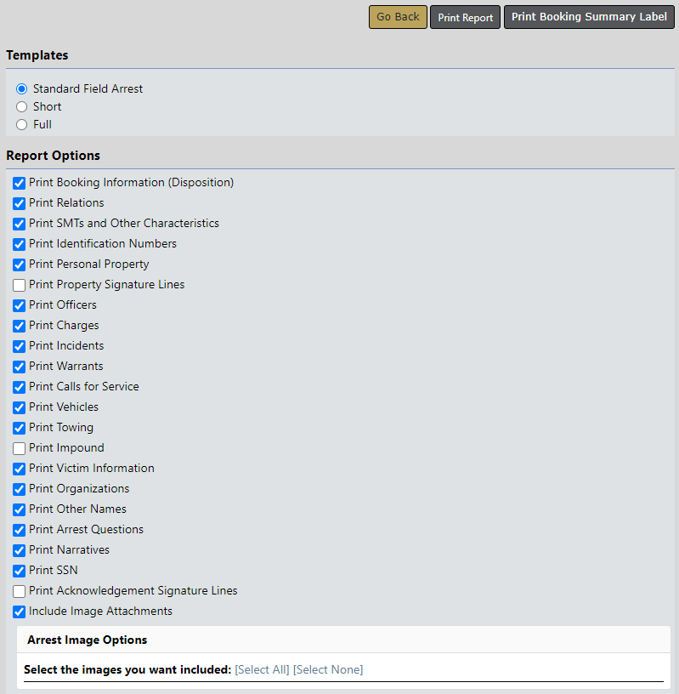Screen dimensions: 679x694
Task: Toggle the Print Narratives checkbox
Action: (20, 550)
